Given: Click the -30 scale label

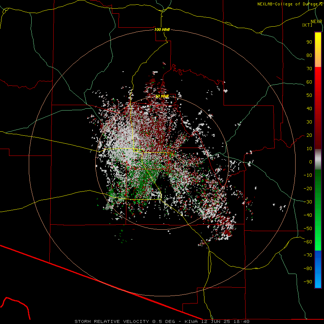Looking at the screenshot, I should click(x=308, y=202).
